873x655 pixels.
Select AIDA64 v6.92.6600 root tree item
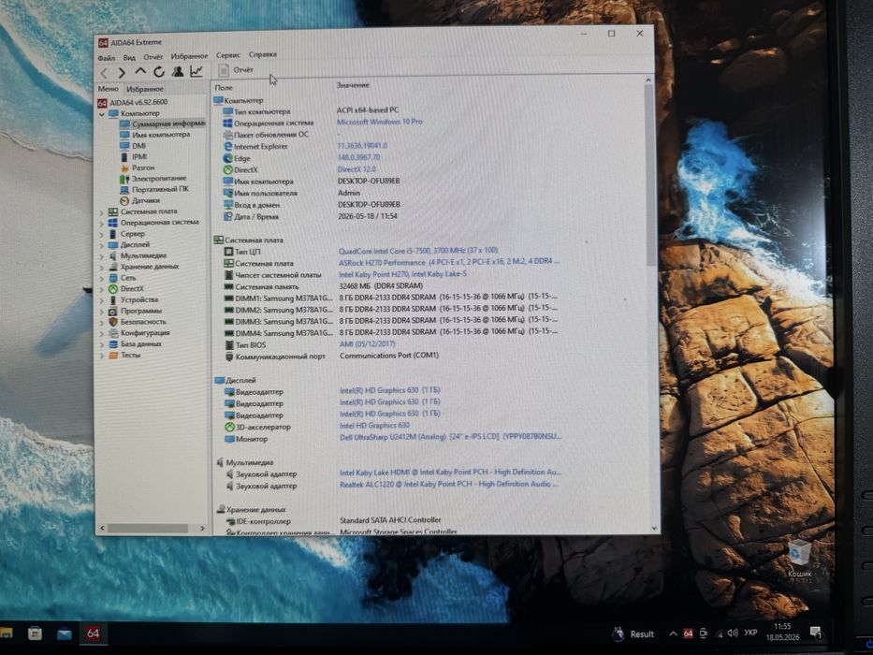tap(133, 103)
